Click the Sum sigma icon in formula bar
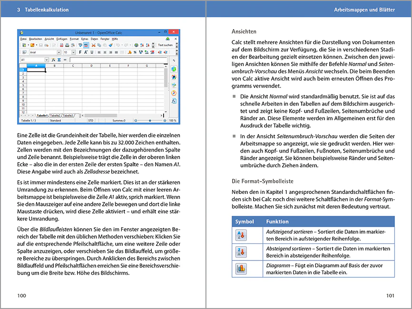Viewport: 412px width, 309px height. tap(59, 60)
